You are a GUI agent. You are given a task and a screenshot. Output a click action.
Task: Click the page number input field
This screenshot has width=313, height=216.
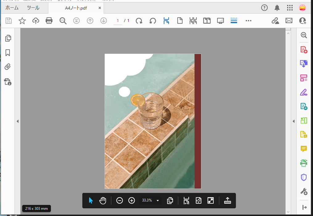pos(118,21)
